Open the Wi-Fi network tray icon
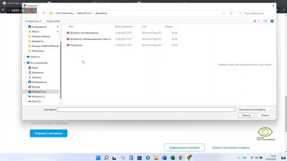The height and width of the screenshot is (161, 287). click(252, 158)
